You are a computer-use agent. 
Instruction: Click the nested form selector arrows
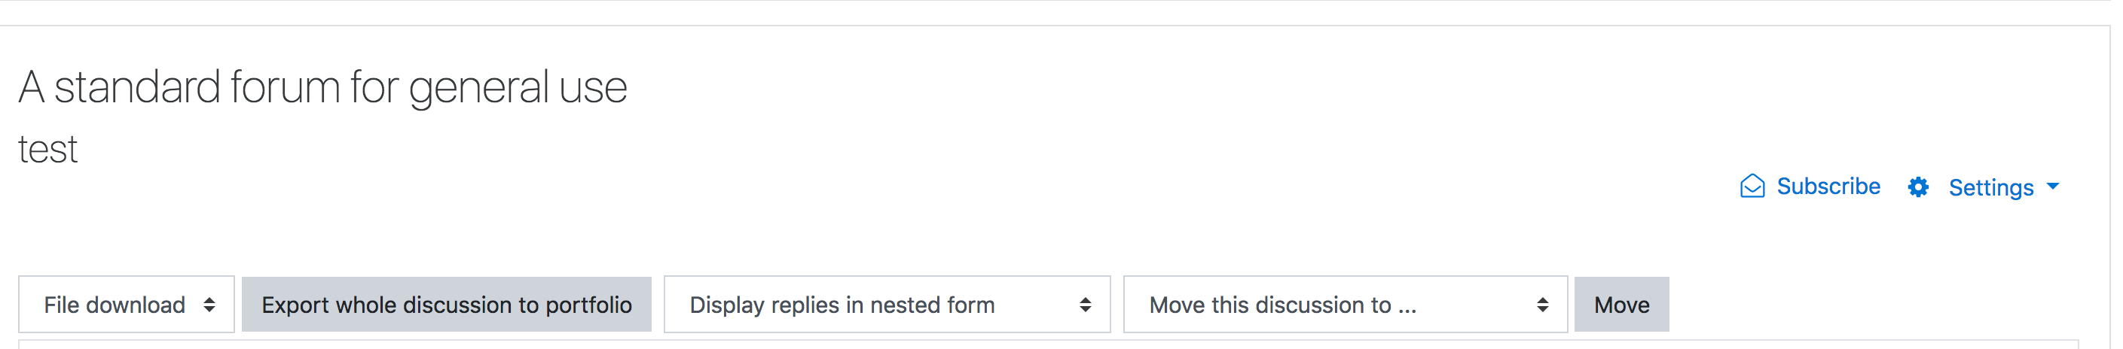(x=1086, y=305)
